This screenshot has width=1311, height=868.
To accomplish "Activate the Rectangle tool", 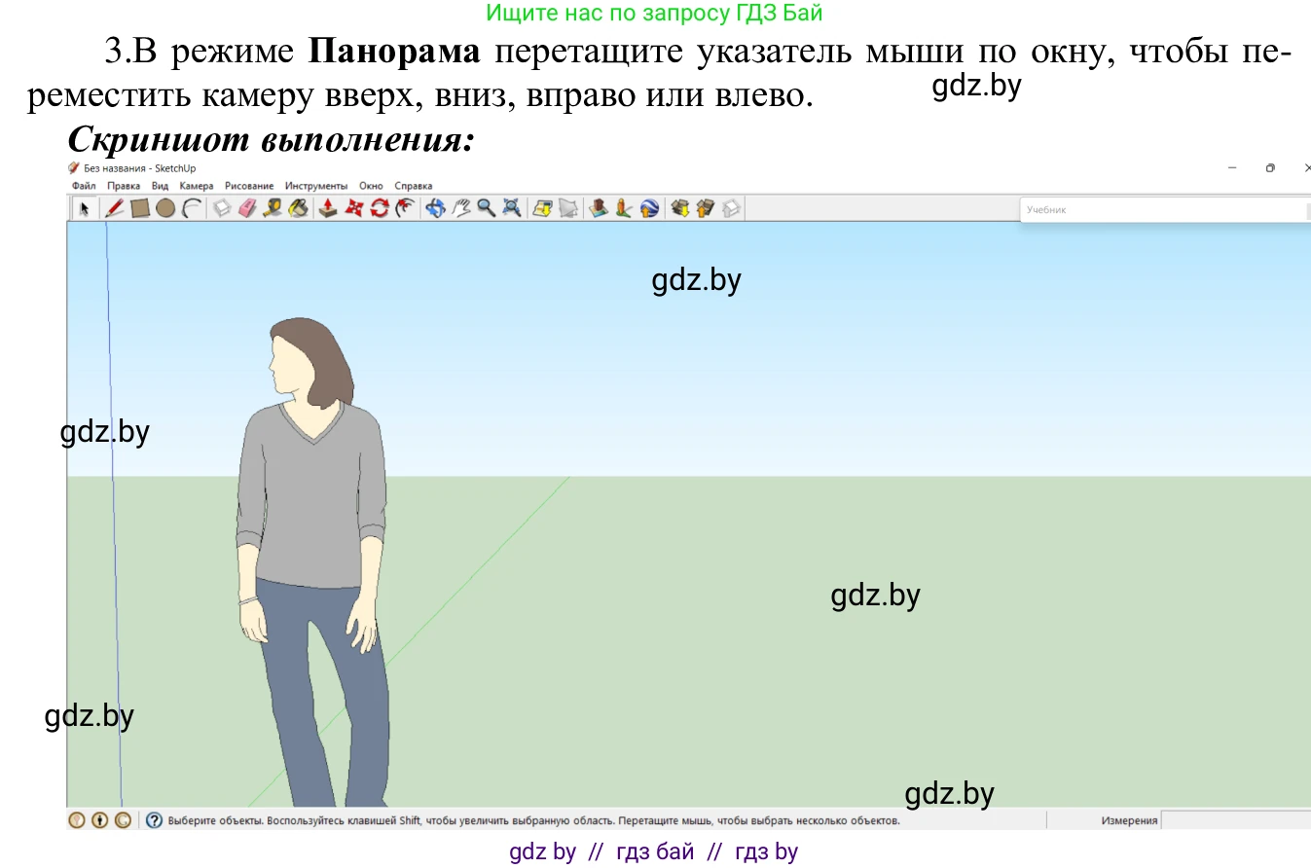I will click(x=140, y=208).
